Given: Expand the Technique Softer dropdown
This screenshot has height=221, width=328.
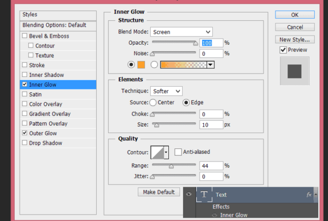Looking at the screenshot, I should [x=167, y=91].
